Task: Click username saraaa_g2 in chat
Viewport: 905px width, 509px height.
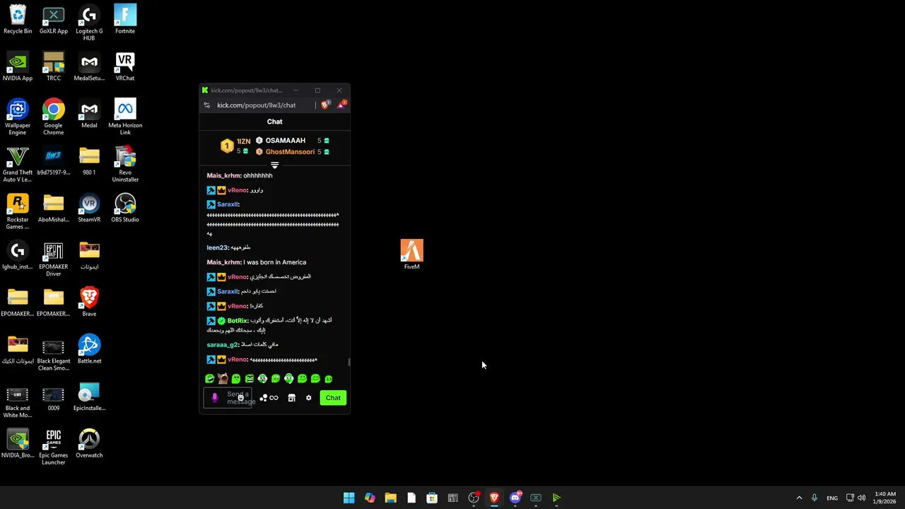Action: tap(222, 345)
